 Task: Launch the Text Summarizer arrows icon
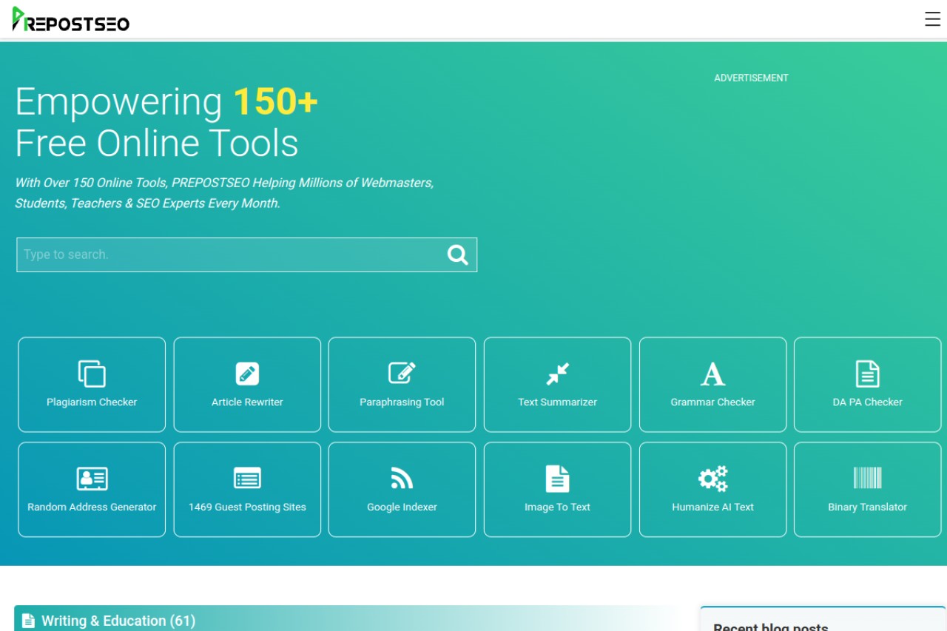click(x=557, y=374)
